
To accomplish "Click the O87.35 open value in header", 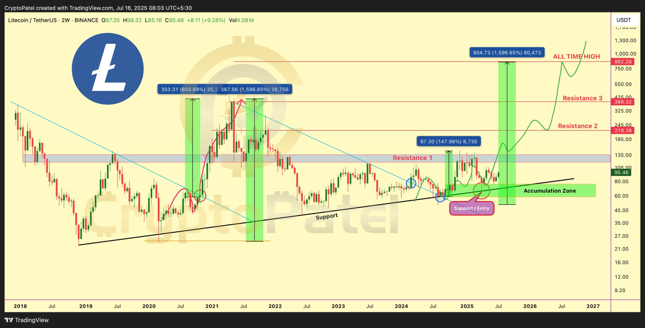I will coord(111,20).
